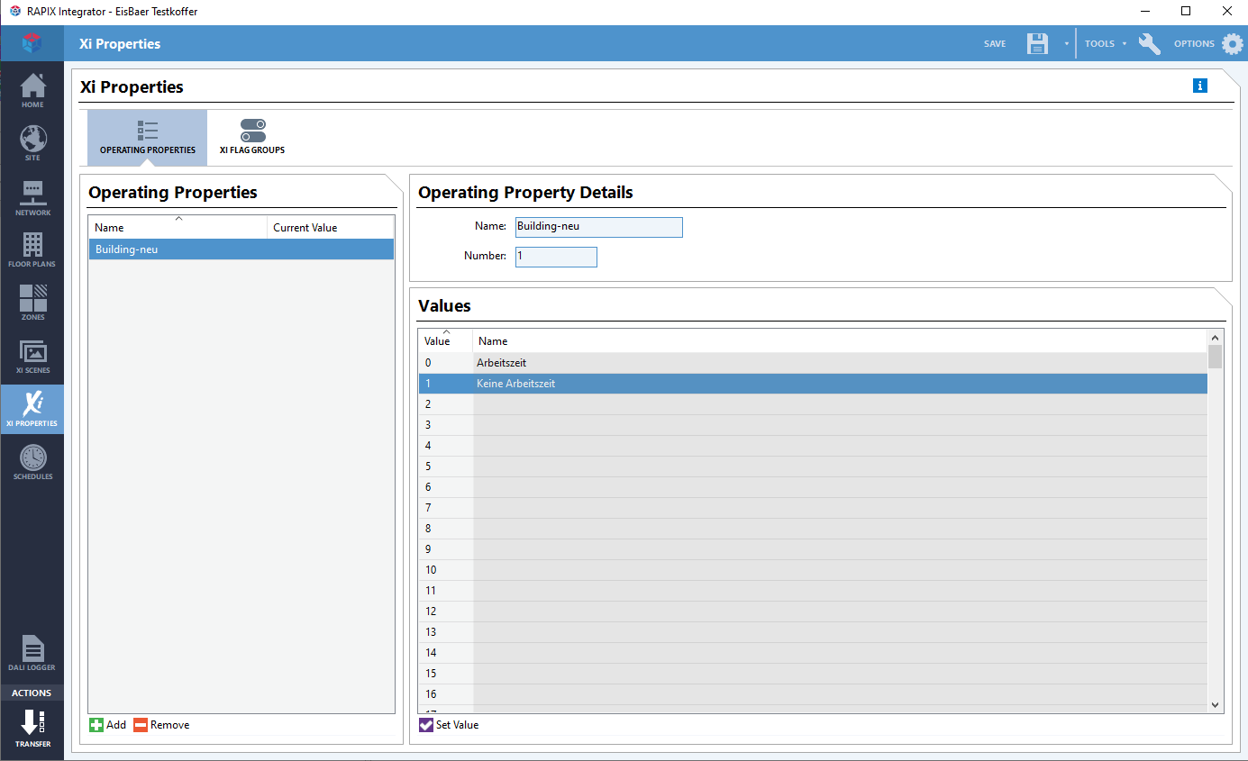This screenshot has width=1248, height=761.
Task: Open the DALI Logger
Action: point(32,654)
